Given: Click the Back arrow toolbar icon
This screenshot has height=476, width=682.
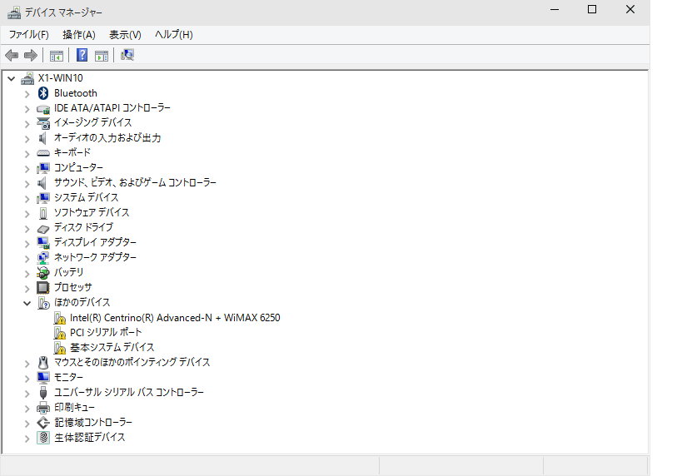Looking at the screenshot, I should pos(12,55).
